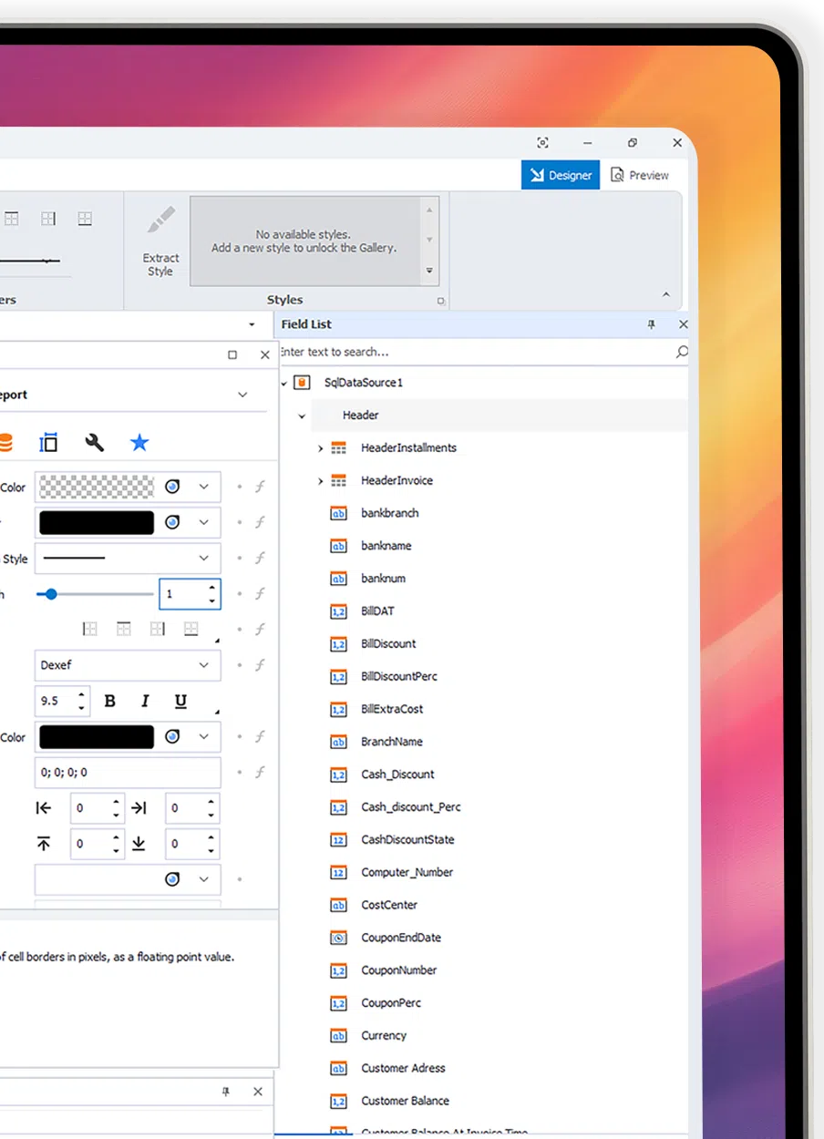The image size is (824, 1139).
Task: Click the Field List search box
Action: (474, 352)
